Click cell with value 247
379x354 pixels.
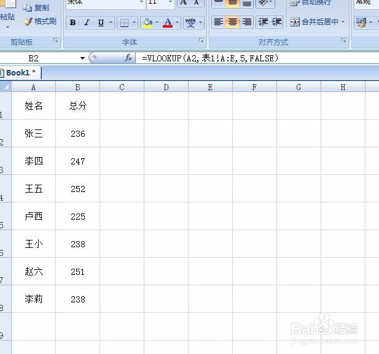[x=78, y=161]
